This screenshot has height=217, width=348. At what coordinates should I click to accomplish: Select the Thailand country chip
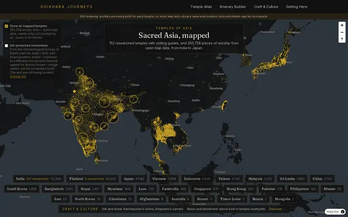coord(92,178)
